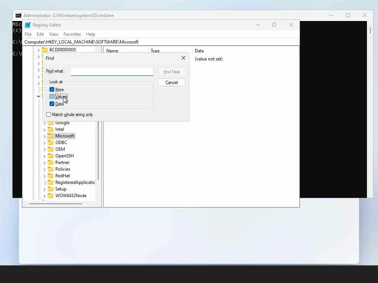Click the Command Prompt window scrollbar
Viewport: 378px width, 283px height.
(370, 31)
